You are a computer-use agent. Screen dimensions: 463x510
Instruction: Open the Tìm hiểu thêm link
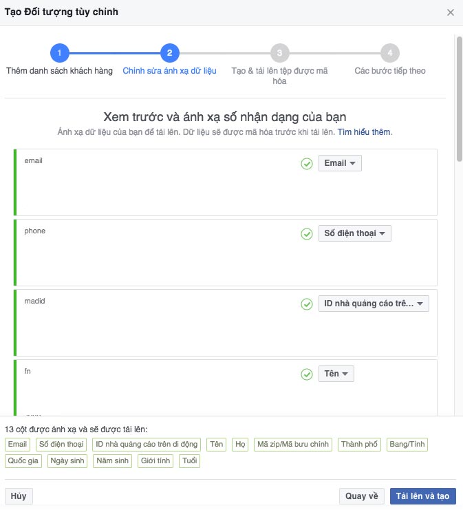coord(365,132)
